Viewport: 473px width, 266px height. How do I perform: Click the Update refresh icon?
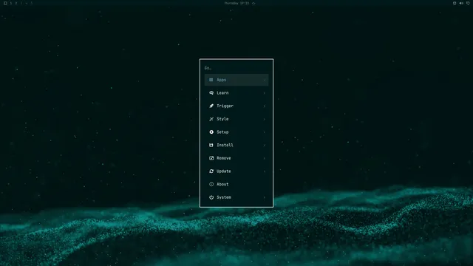[211, 171]
